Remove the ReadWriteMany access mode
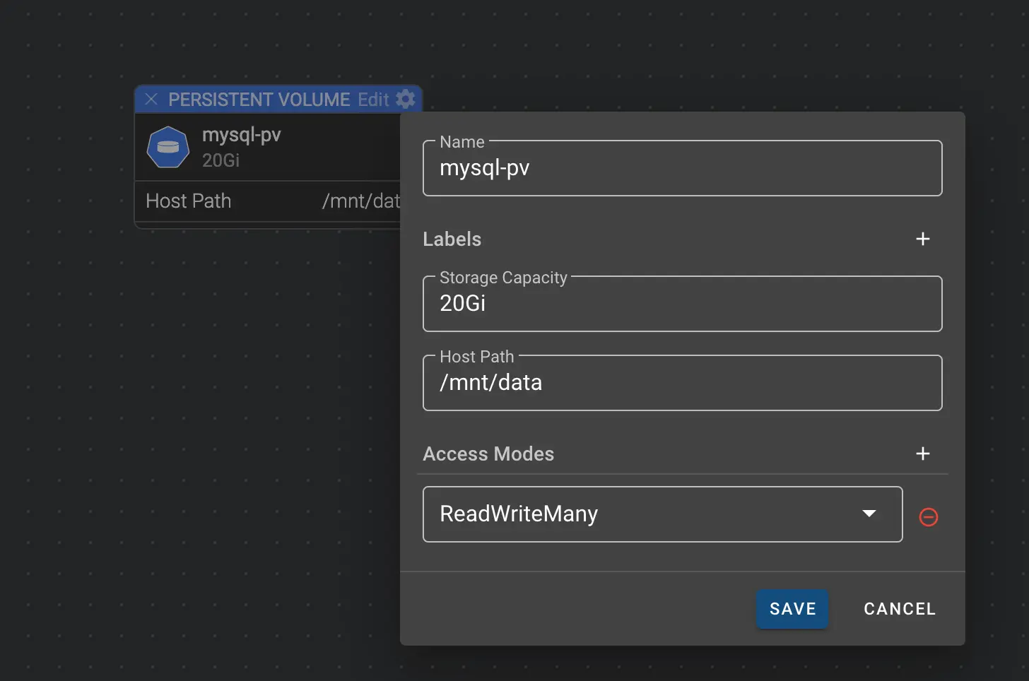This screenshot has height=681, width=1029. pos(929,517)
